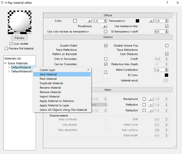Select Duplicate Material menu entry
Image resolution: width=182 pixels, height=154 pixels.
pos(62,83)
